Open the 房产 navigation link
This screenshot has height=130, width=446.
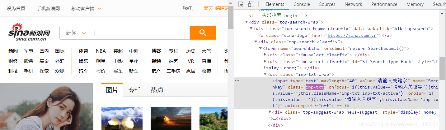pyautogui.click(x=156, y=71)
